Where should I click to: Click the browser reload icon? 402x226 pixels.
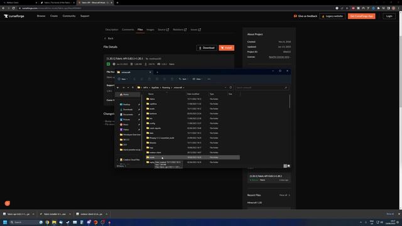(x=14, y=8)
